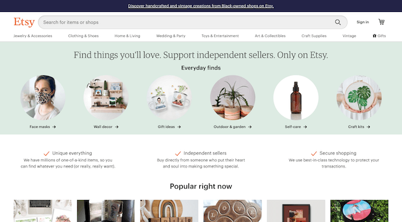Image resolution: width=402 pixels, height=222 pixels.
Task: Open the Self-care bottle thumbnail
Action: 296,98
